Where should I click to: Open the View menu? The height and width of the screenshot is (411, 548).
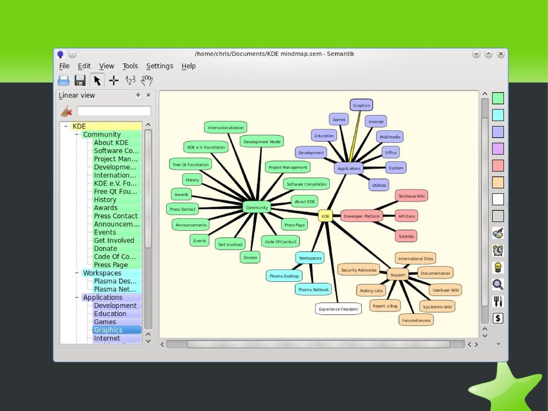(x=106, y=66)
